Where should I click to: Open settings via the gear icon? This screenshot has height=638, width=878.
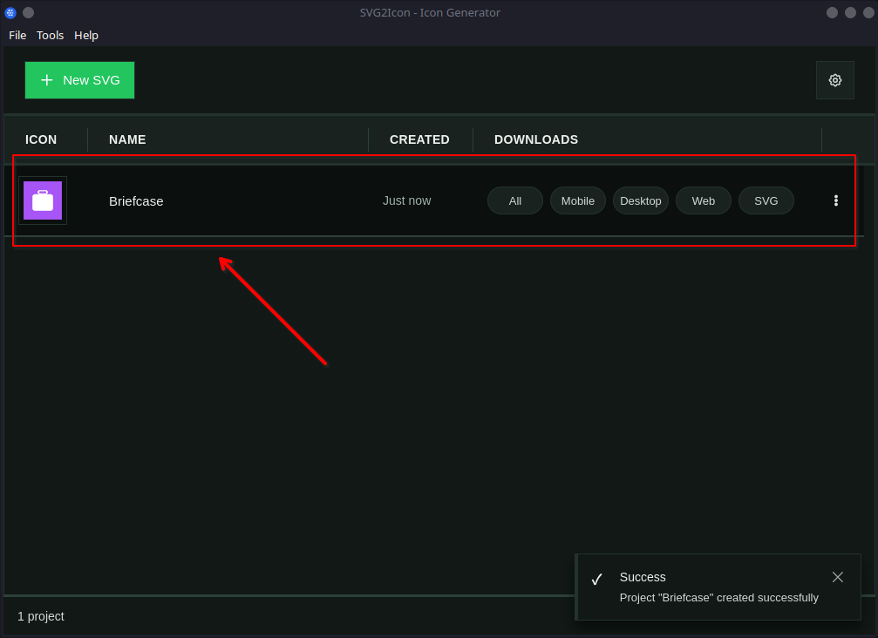click(x=834, y=80)
